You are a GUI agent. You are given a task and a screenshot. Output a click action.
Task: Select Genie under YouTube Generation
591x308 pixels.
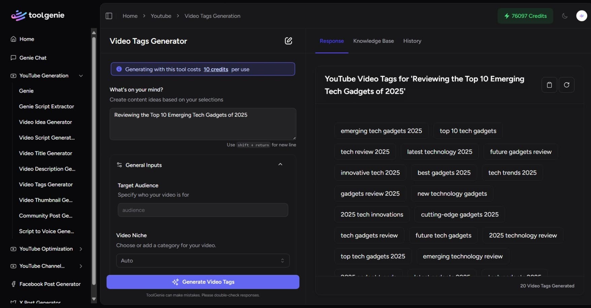coord(26,91)
